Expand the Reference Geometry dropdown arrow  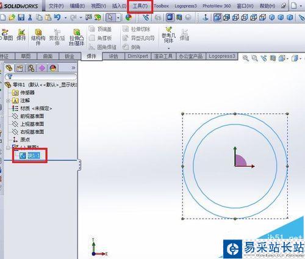tap(168, 48)
